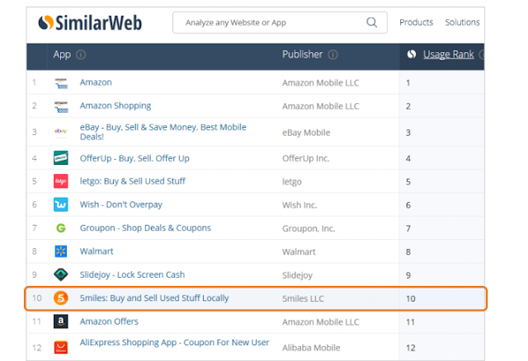Click the Amazon app icon in row 1
This screenshot has height=361, width=528.
point(61,82)
